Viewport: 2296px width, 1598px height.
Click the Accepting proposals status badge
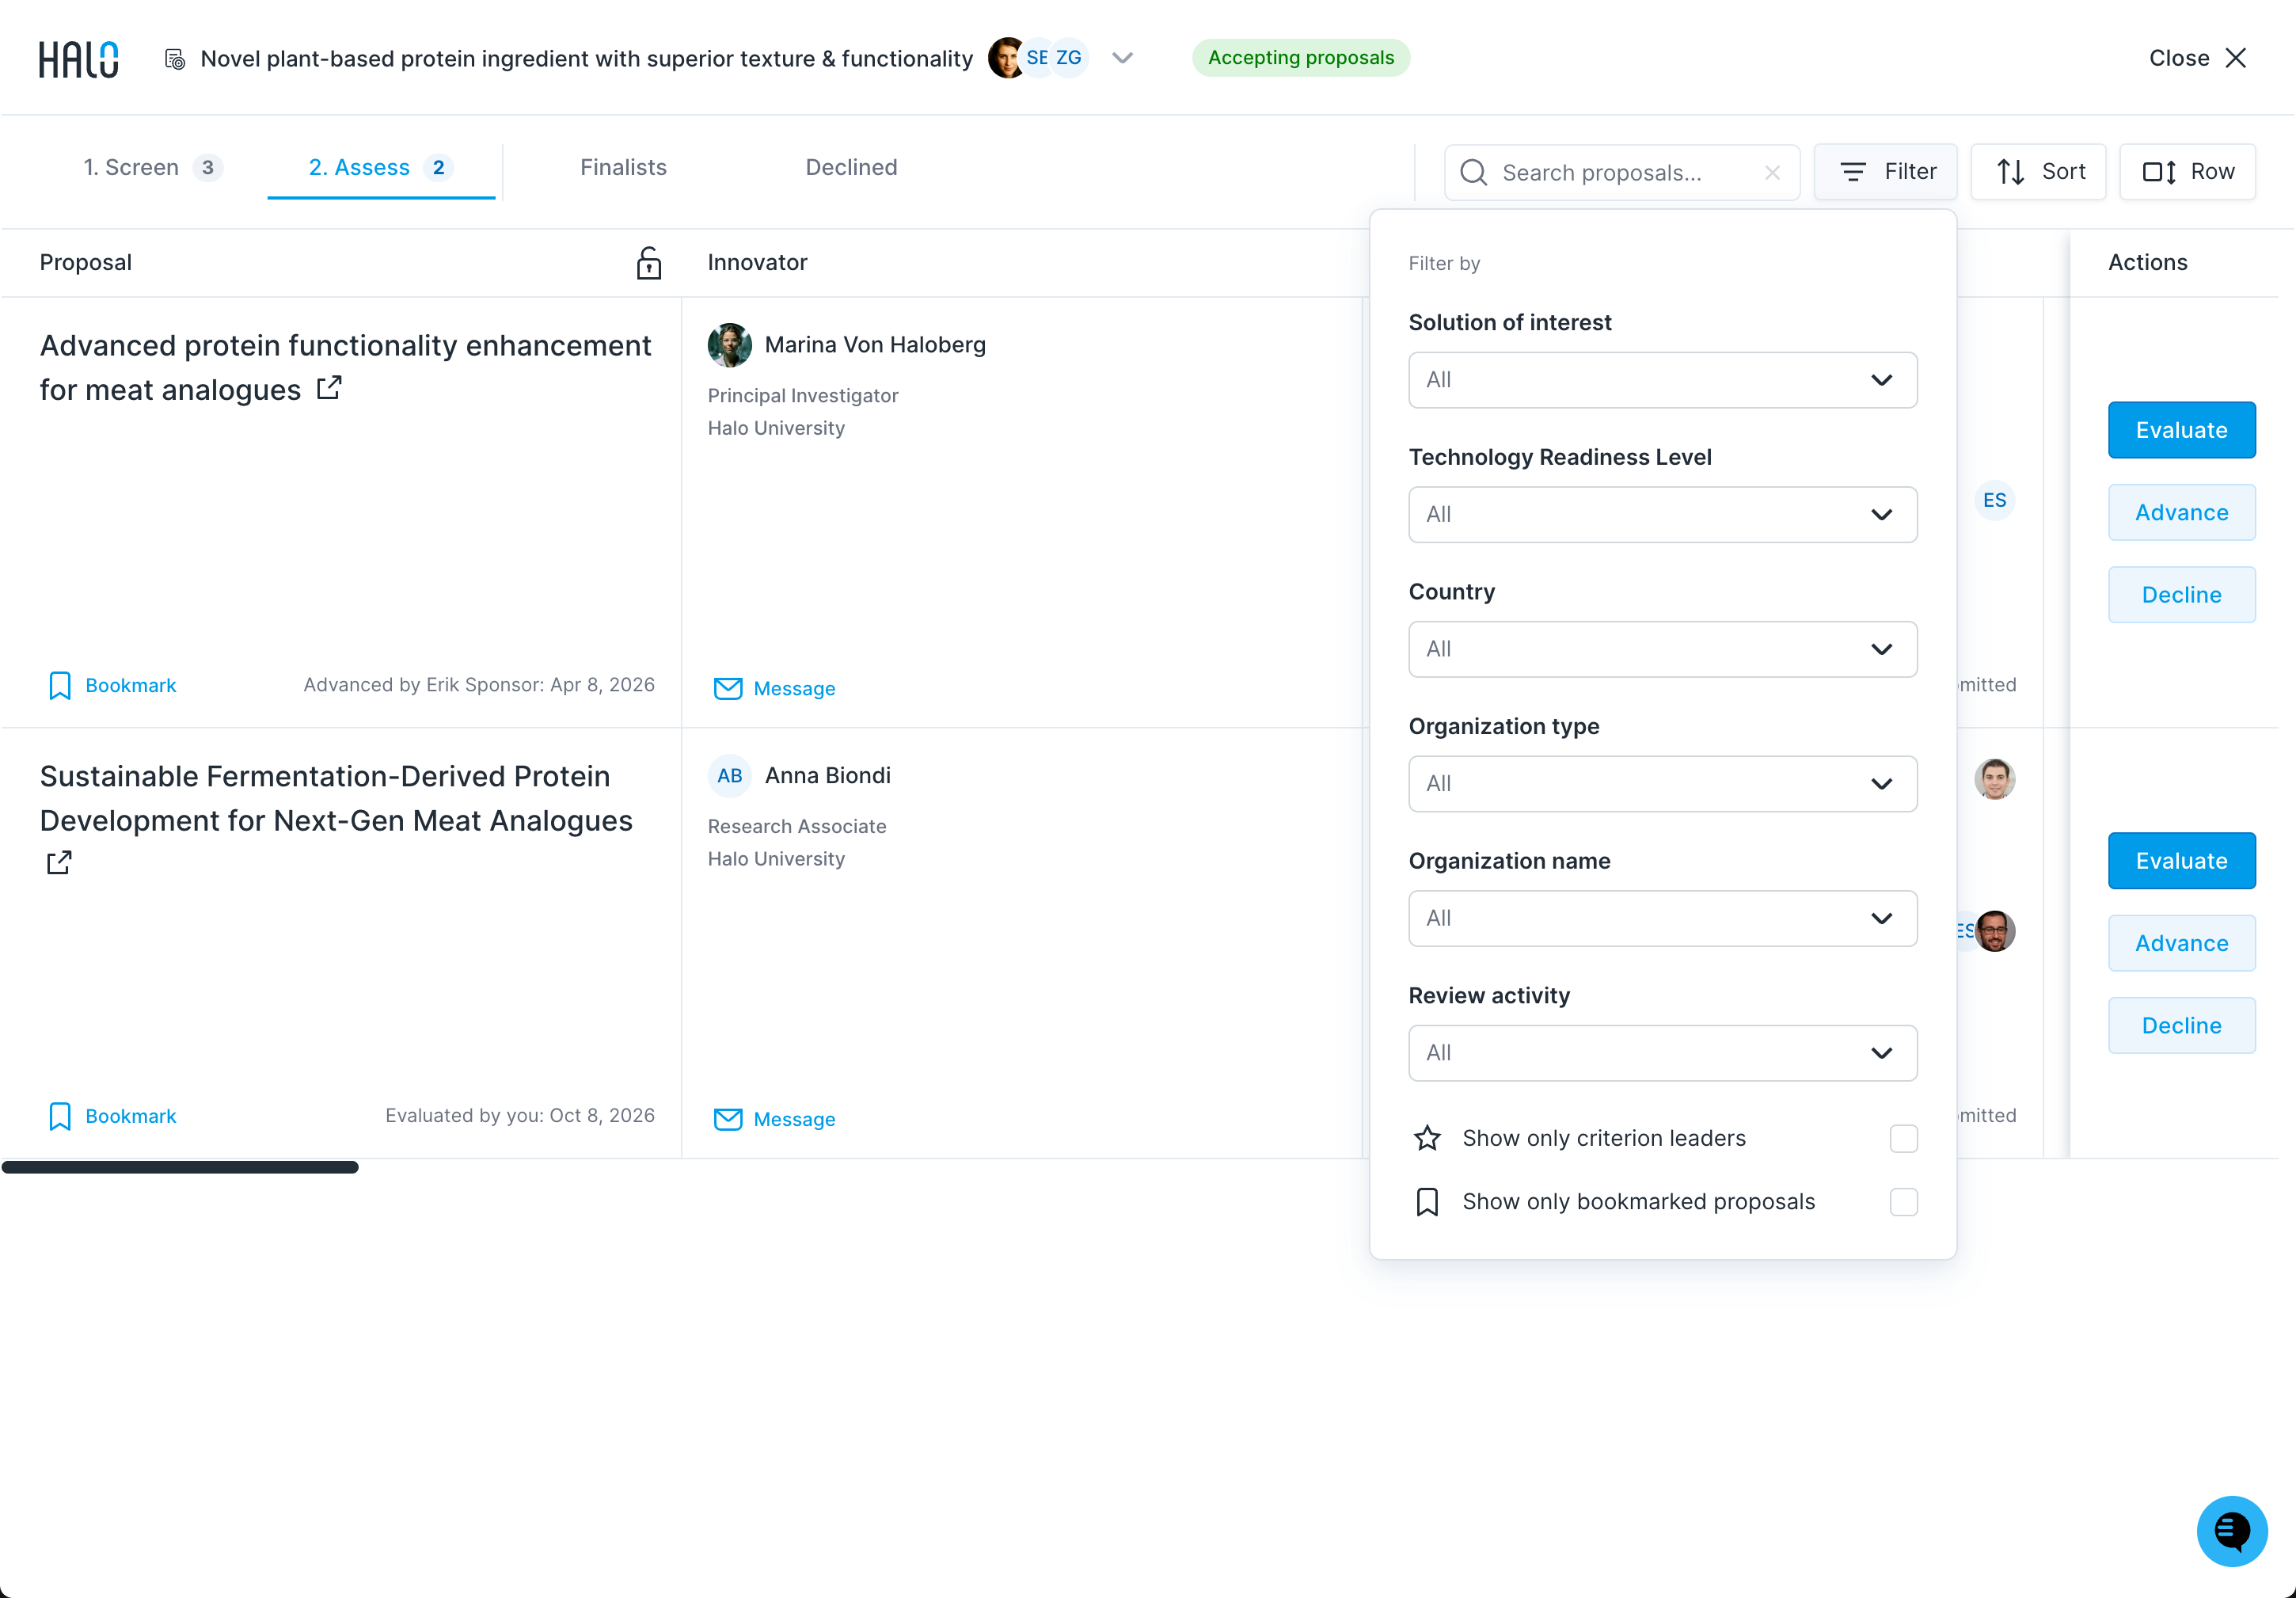(x=1300, y=58)
